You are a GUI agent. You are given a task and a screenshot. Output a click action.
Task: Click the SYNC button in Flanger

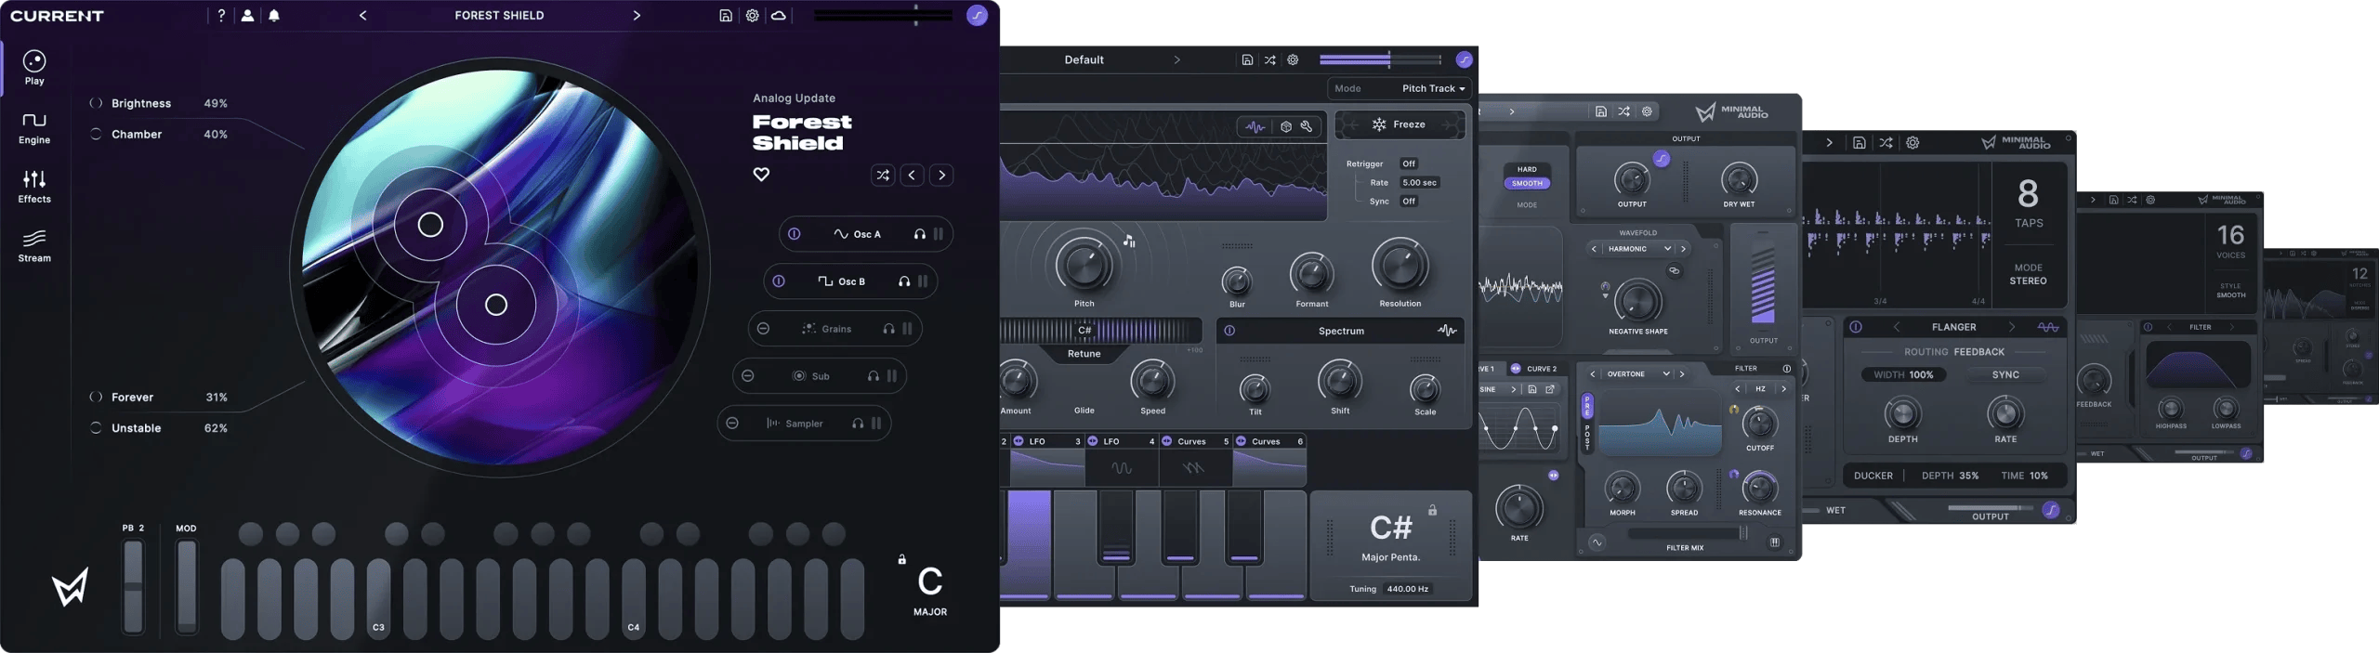(x=2005, y=374)
